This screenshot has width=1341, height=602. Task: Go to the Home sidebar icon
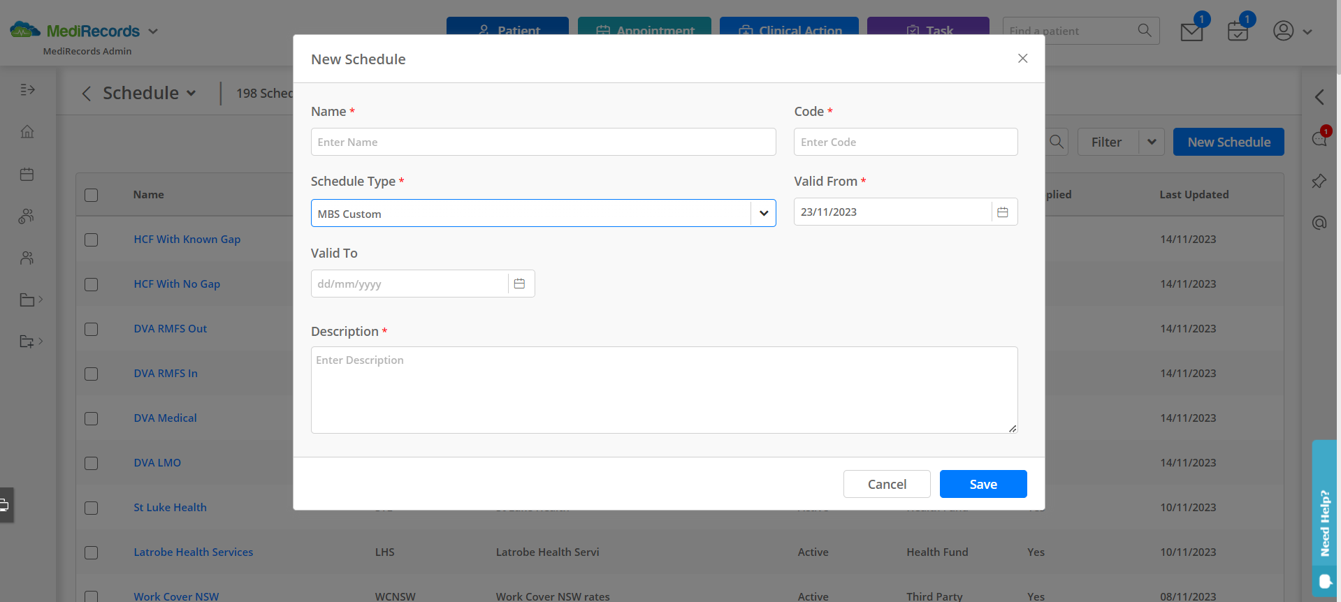pos(27,131)
